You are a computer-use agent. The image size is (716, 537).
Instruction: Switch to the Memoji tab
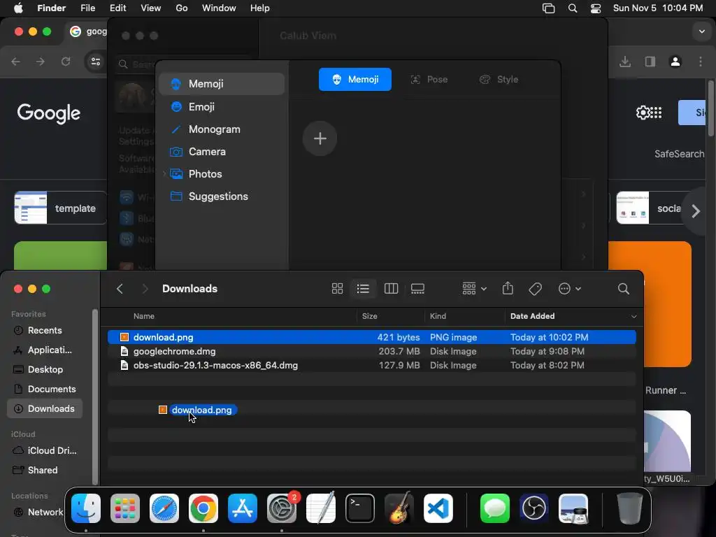[x=355, y=80]
